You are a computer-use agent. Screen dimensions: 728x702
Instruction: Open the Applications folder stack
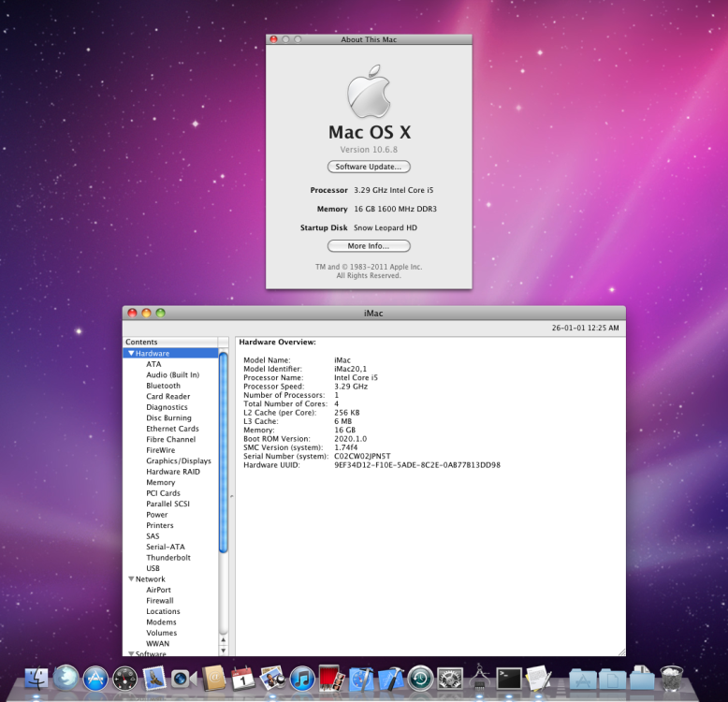pos(583,680)
